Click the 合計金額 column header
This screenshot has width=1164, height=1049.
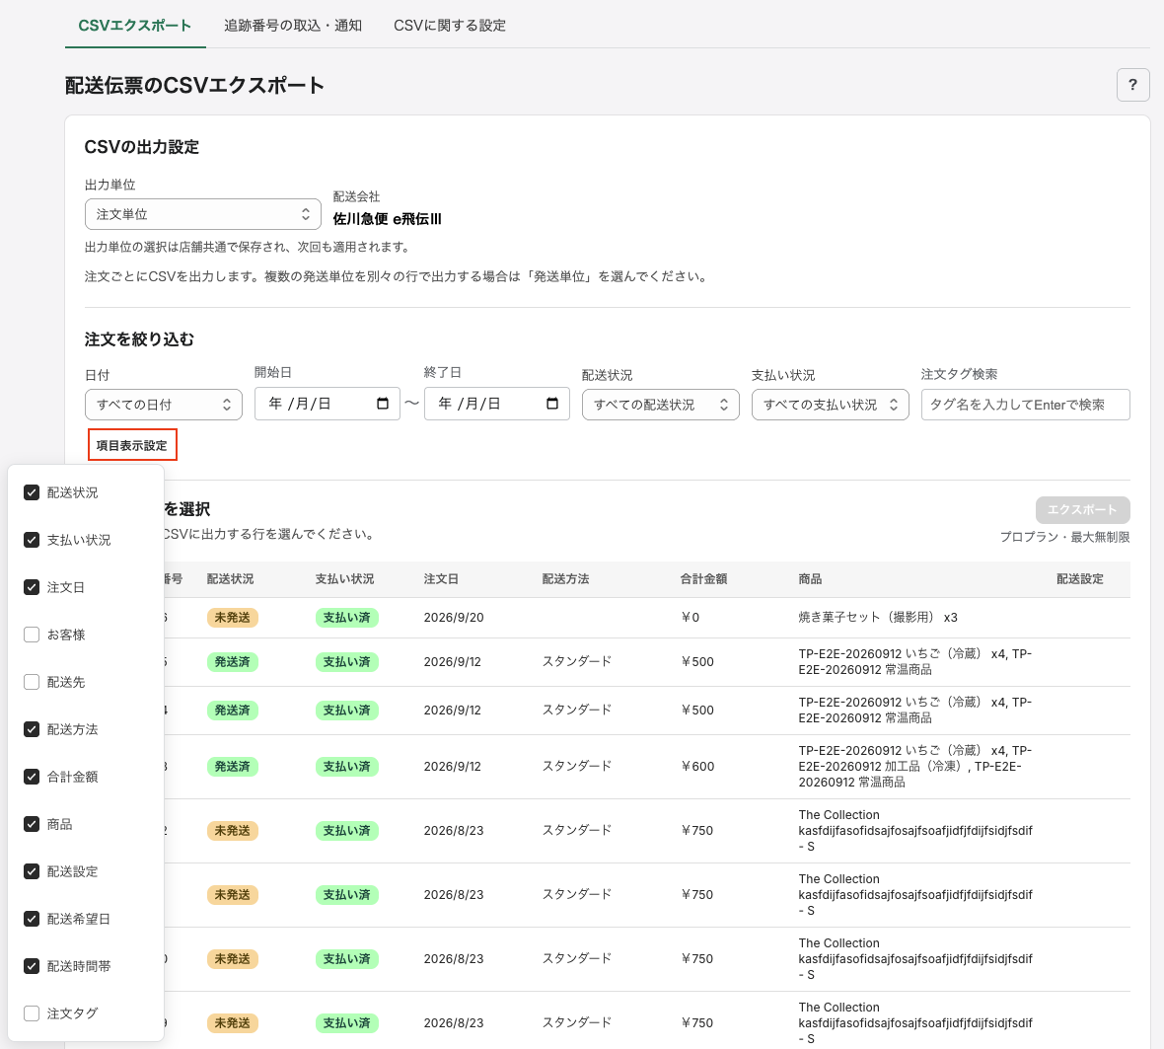pyautogui.click(x=703, y=579)
